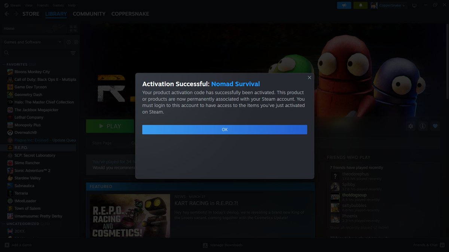This screenshot has width=449, height=252.
Task: Toggle the favorite heart icon
Action: 435,126
